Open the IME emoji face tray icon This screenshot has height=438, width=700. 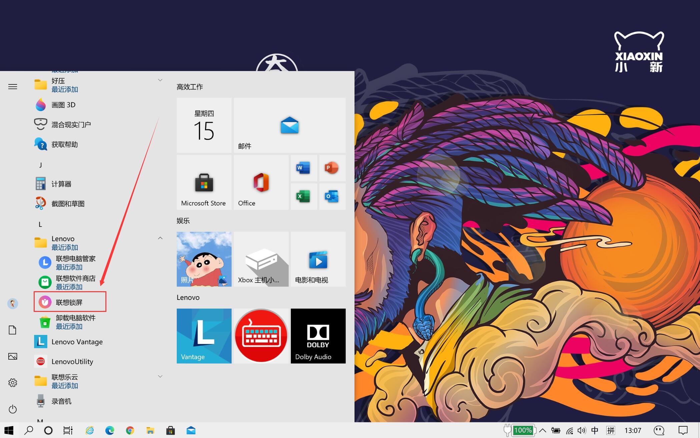[x=659, y=430]
